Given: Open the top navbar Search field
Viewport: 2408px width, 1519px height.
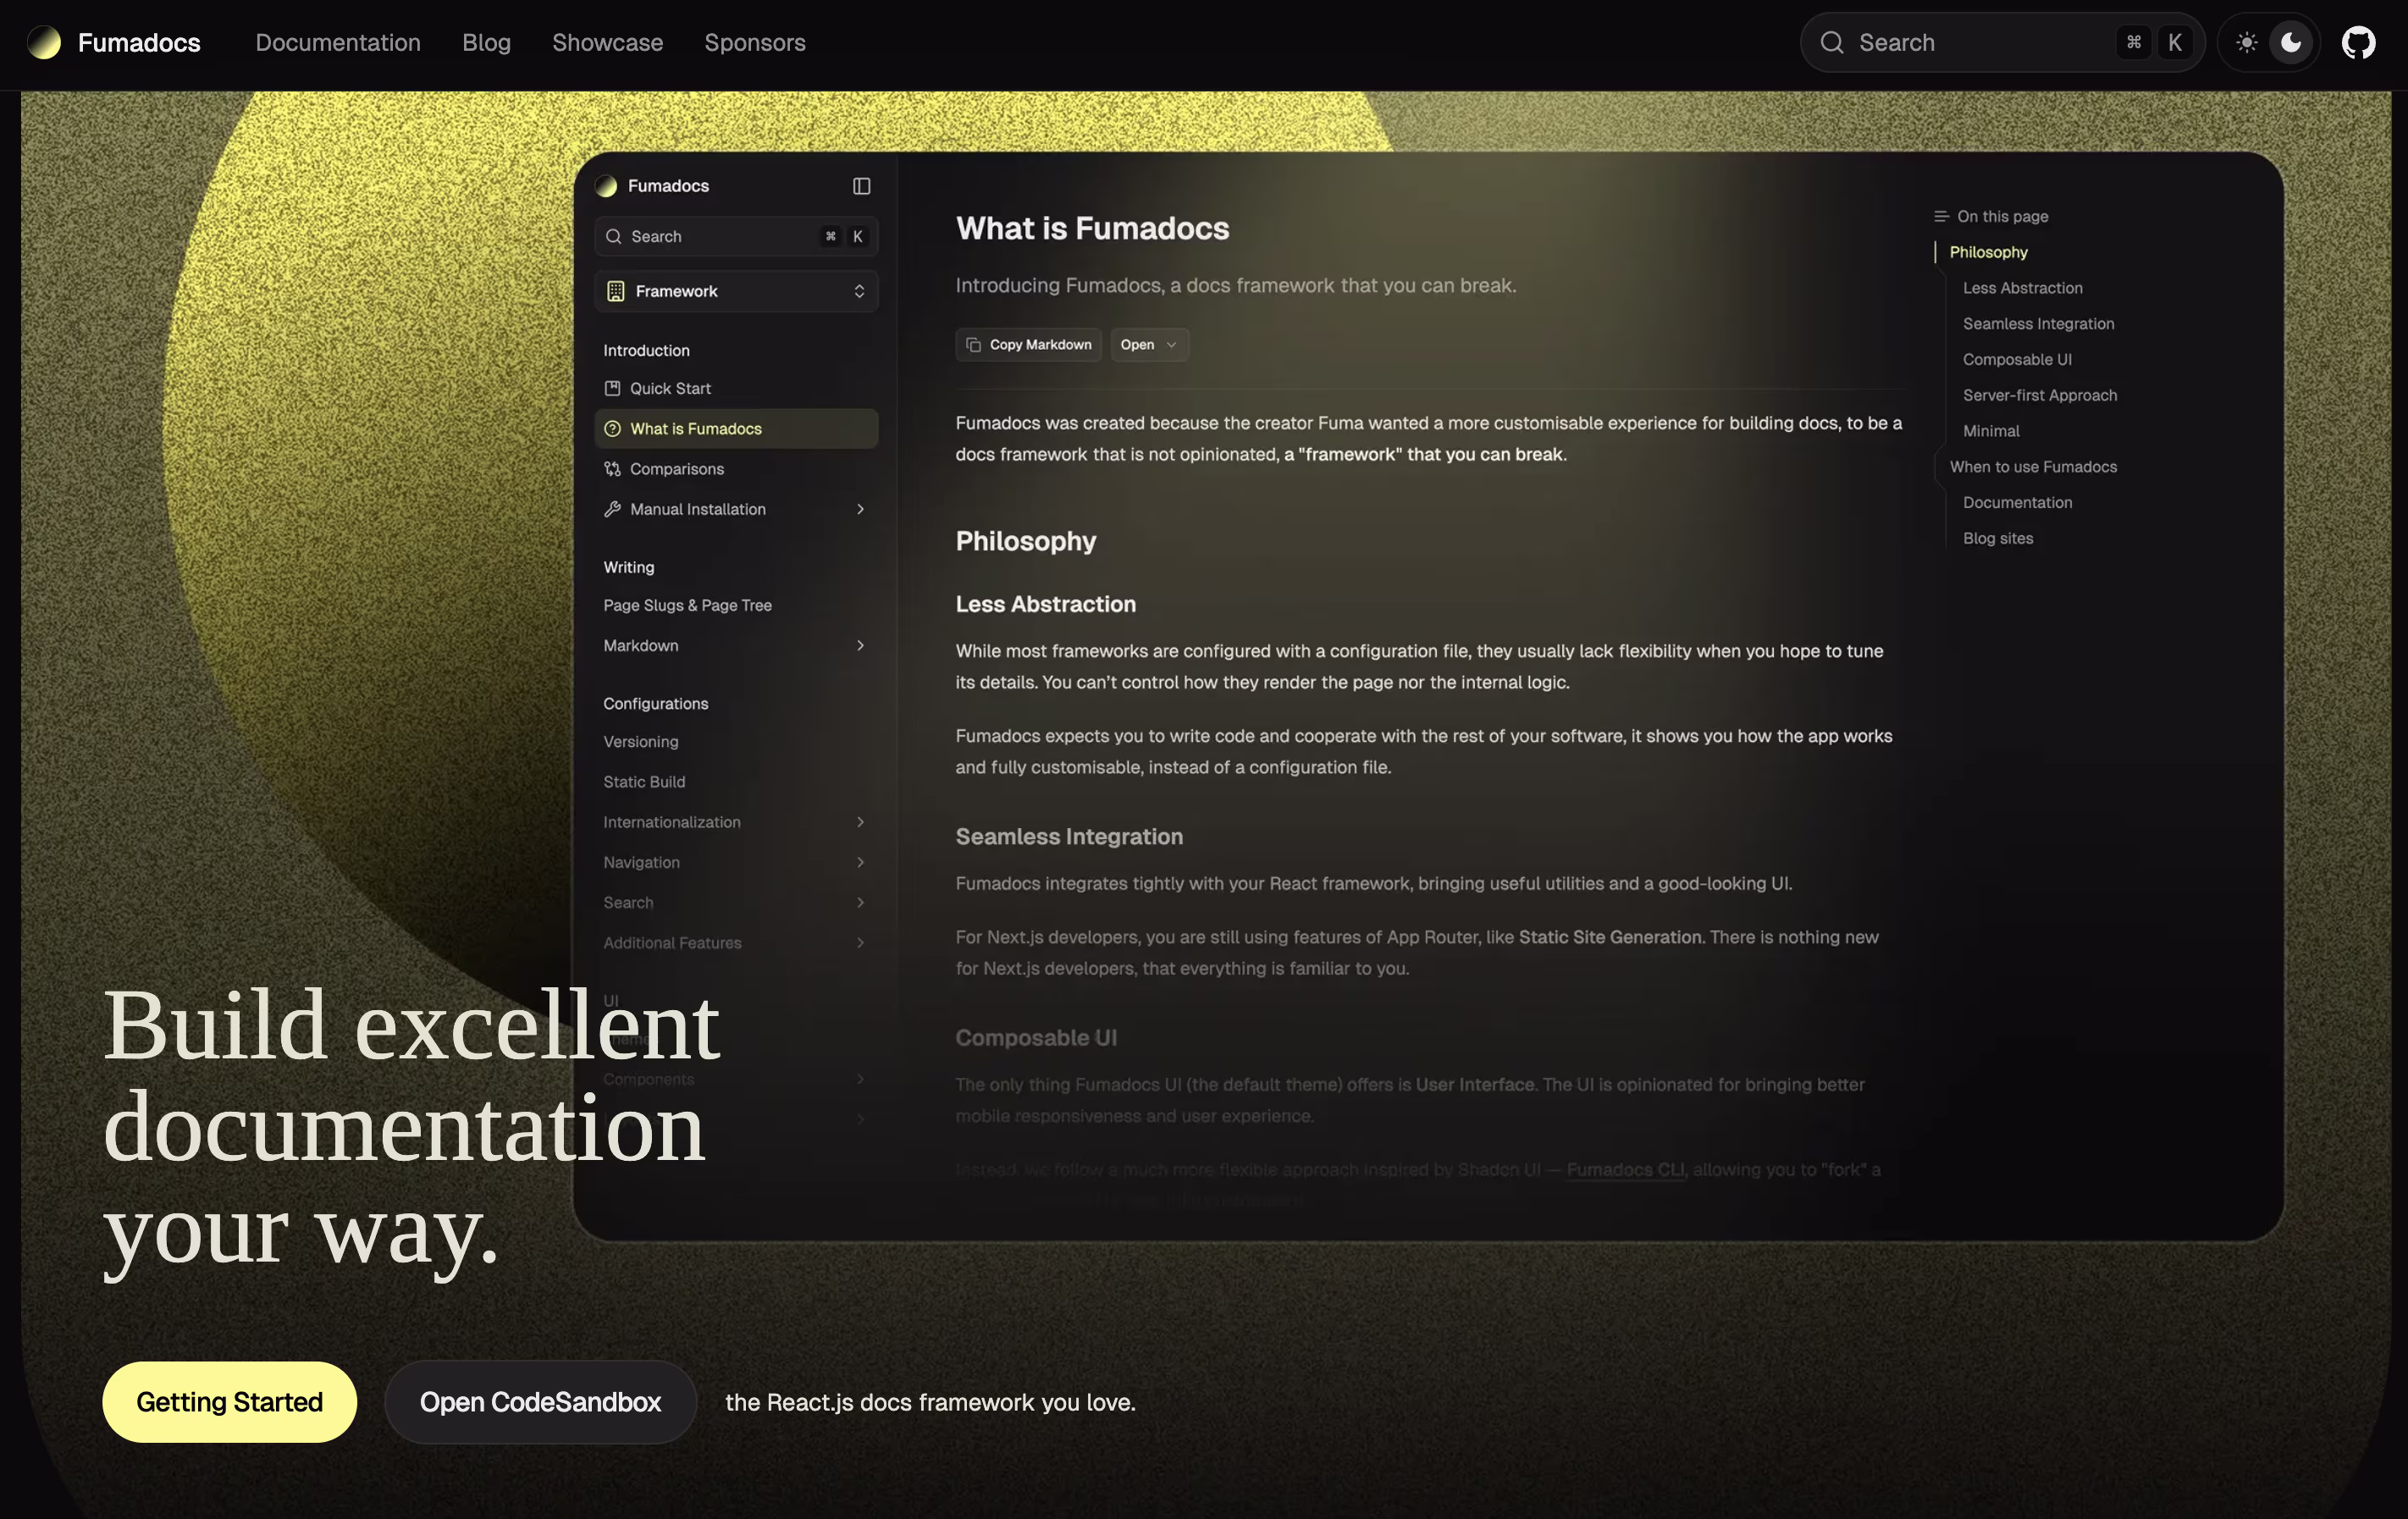Looking at the screenshot, I should click(2002, 43).
